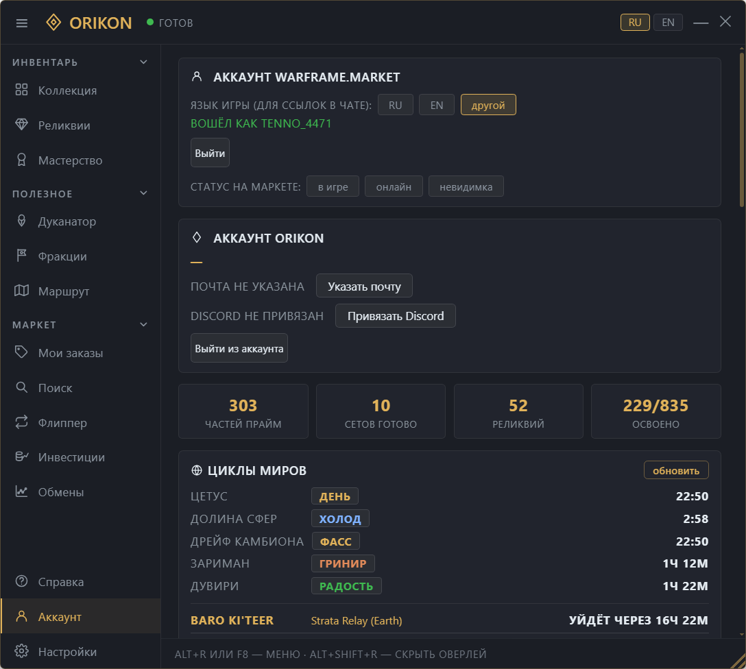Screen dimensions: 746x669
Task: Open the hamburger menu icon
Action: pyautogui.click(x=21, y=23)
